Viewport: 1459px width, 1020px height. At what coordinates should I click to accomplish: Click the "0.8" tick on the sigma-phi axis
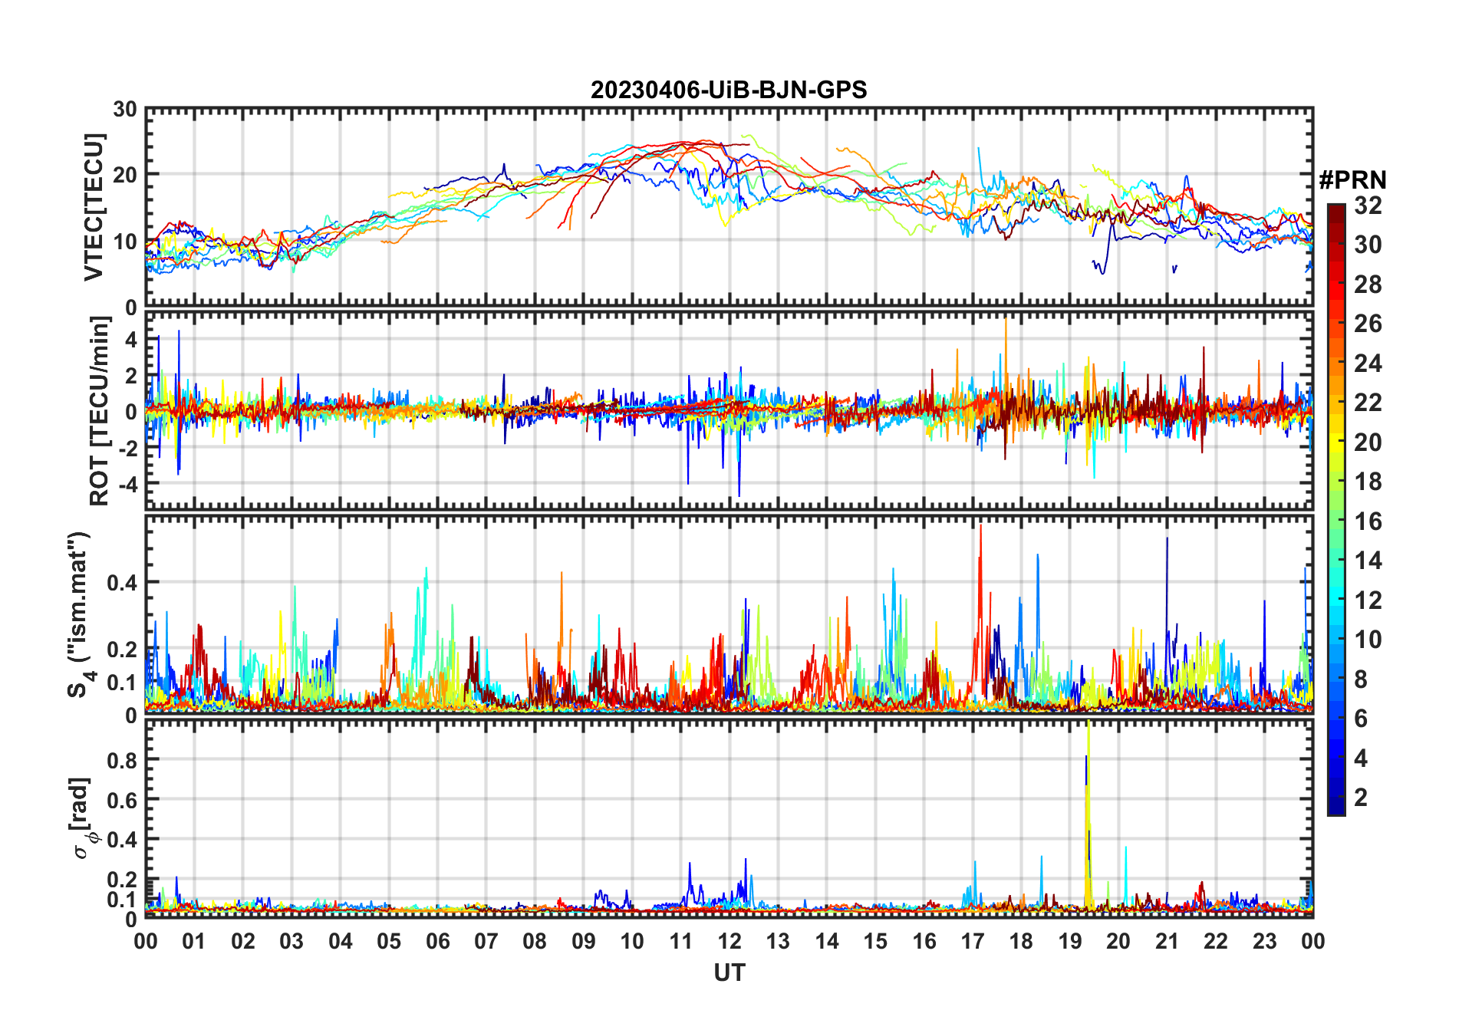point(122,760)
